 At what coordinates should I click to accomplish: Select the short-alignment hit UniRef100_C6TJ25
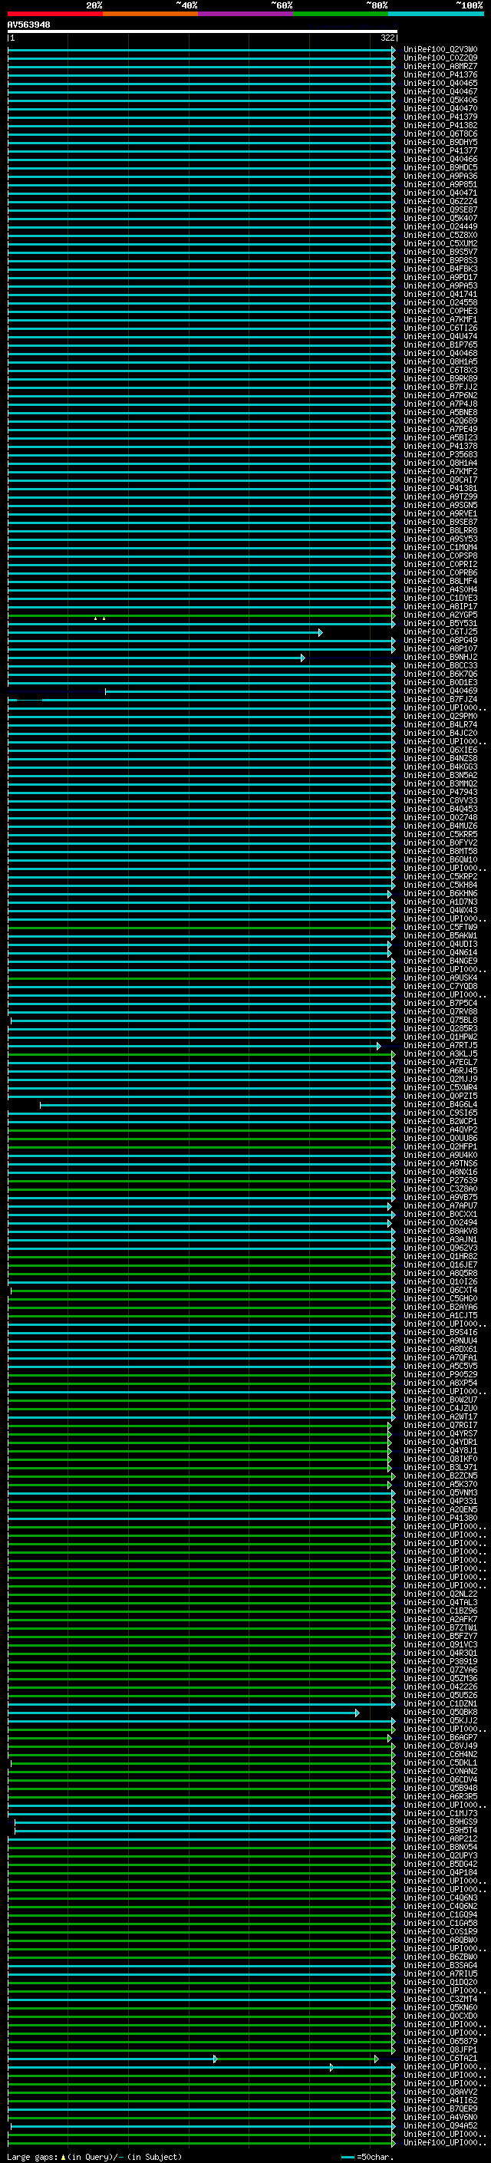pyautogui.click(x=440, y=631)
